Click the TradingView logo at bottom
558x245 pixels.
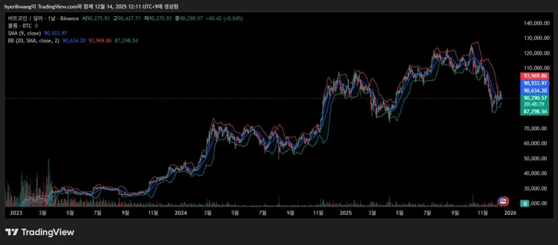(x=40, y=232)
